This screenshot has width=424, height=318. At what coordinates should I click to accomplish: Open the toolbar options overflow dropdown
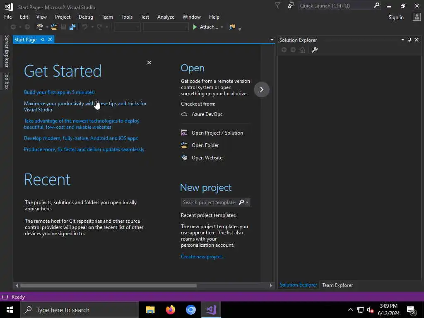point(240,29)
